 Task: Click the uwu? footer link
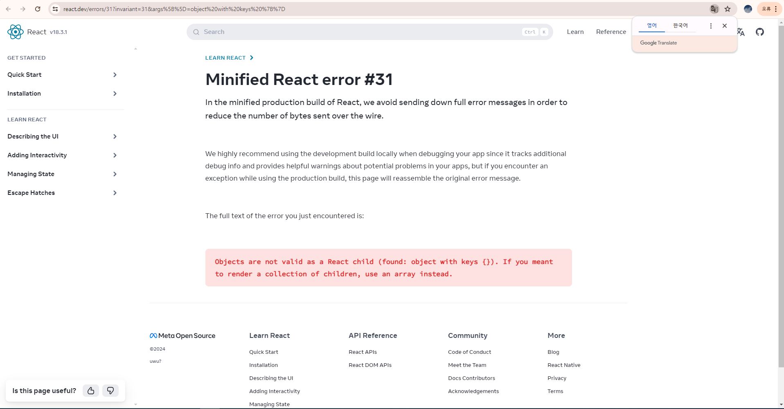[x=155, y=361]
